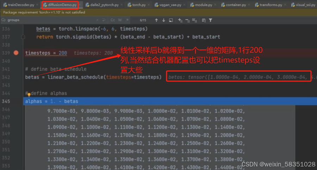Click the new line search icon
This screenshot has width=317, height=170.
[104, 20]
